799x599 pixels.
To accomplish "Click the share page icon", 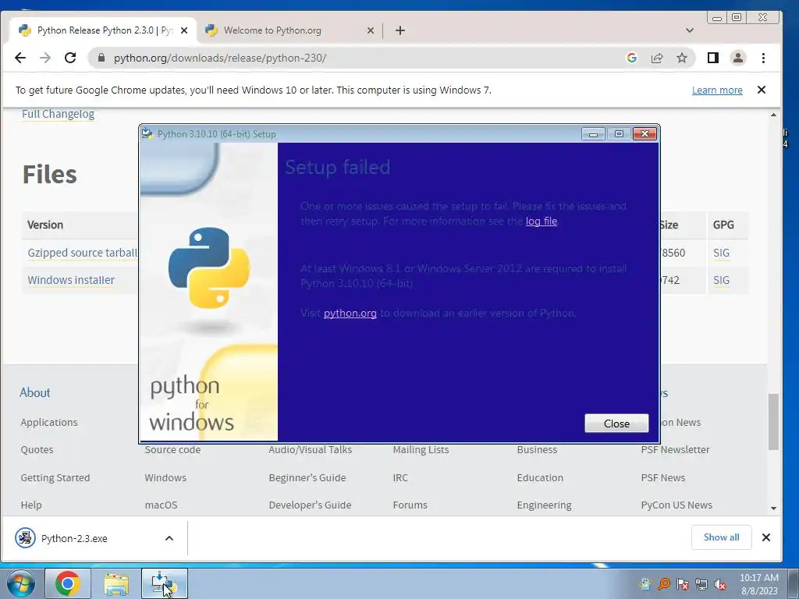I will pos(657,58).
